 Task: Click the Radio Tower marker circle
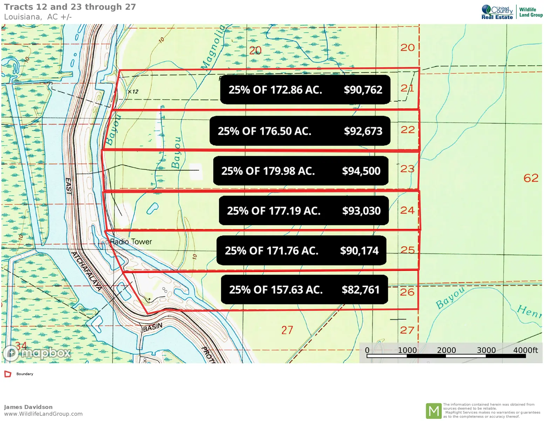click(x=107, y=242)
